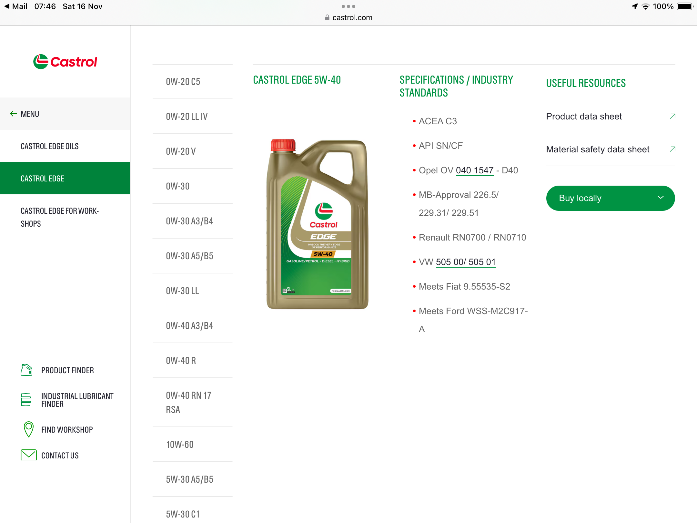Click the Material safety data sheet arrow icon

672,149
